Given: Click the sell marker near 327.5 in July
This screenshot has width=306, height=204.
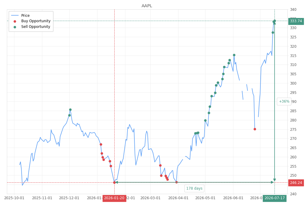Looking at the screenshot, I should tap(273, 33).
